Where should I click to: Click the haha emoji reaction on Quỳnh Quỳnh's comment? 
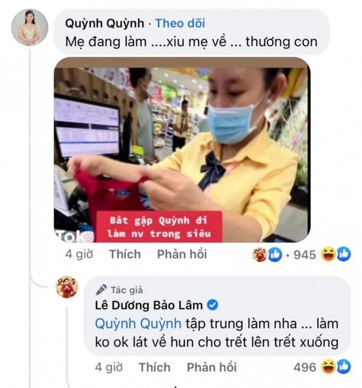point(328,254)
